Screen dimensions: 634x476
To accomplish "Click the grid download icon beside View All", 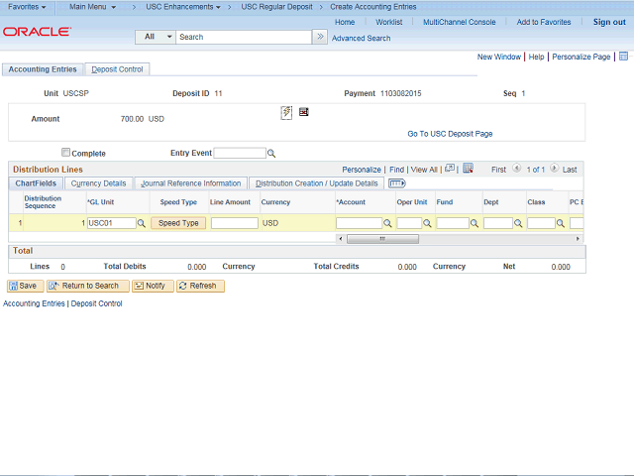I will (x=468, y=169).
